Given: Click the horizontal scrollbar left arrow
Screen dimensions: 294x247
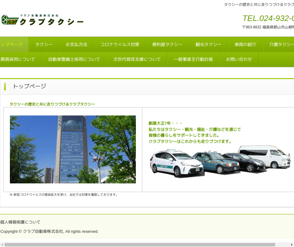Looking at the screenshot, I should pos(2,245).
